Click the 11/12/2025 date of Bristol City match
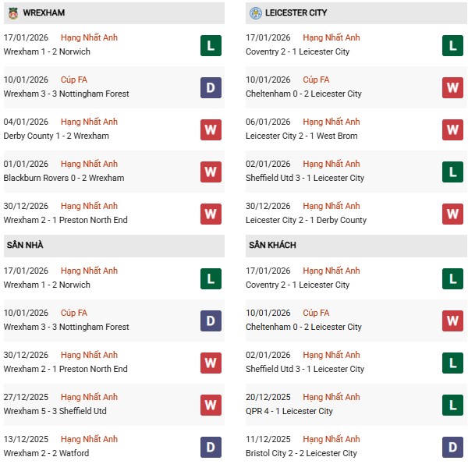 pos(268,439)
